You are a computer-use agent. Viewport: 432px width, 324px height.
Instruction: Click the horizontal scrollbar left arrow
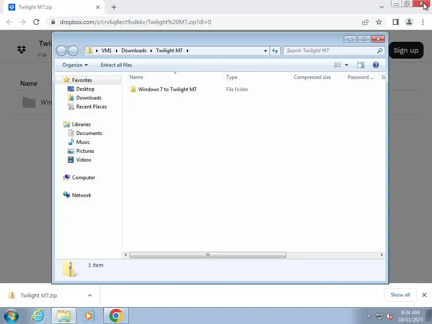point(126,255)
